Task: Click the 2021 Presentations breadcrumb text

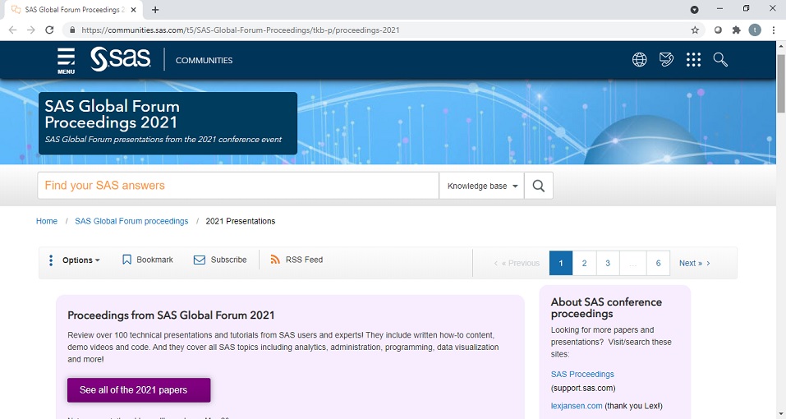Action: pos(240,221)
